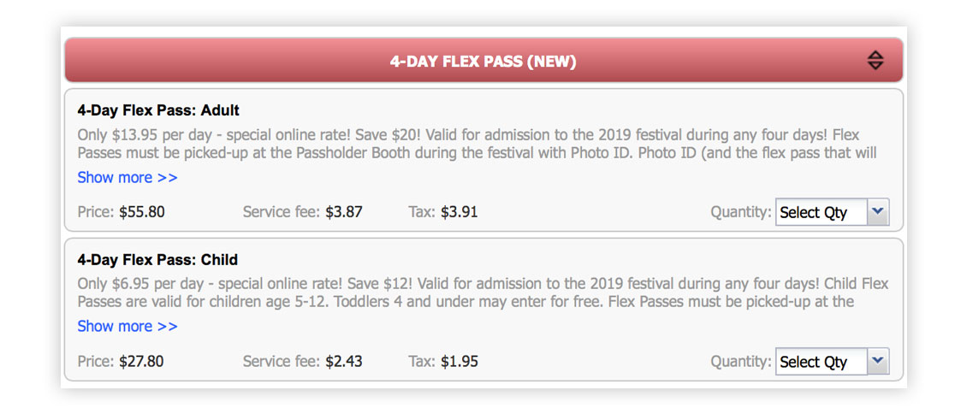The width and height of the screenshot is (967, 414).
Task: Collapse the 4-Day Flex Pass section arrows icon
Action: (875, 61)
